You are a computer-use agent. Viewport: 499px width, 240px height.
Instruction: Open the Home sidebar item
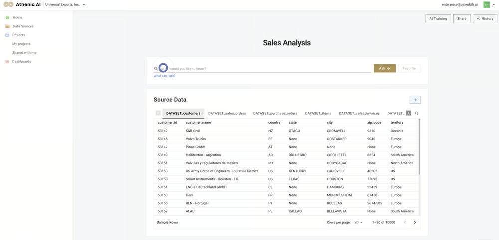pos(17,17)
